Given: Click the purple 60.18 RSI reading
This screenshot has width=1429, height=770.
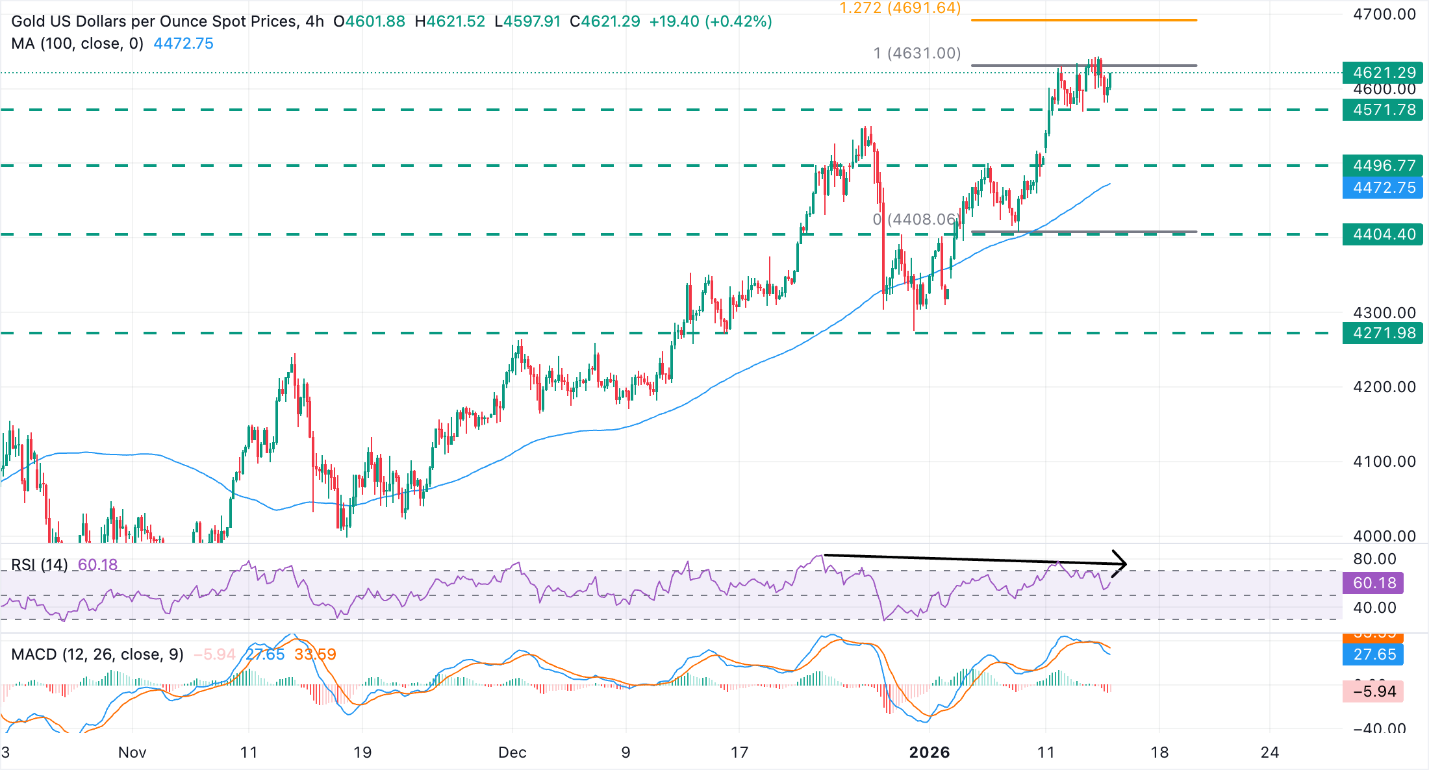Looking at the screenshot, I should point(97,565).
